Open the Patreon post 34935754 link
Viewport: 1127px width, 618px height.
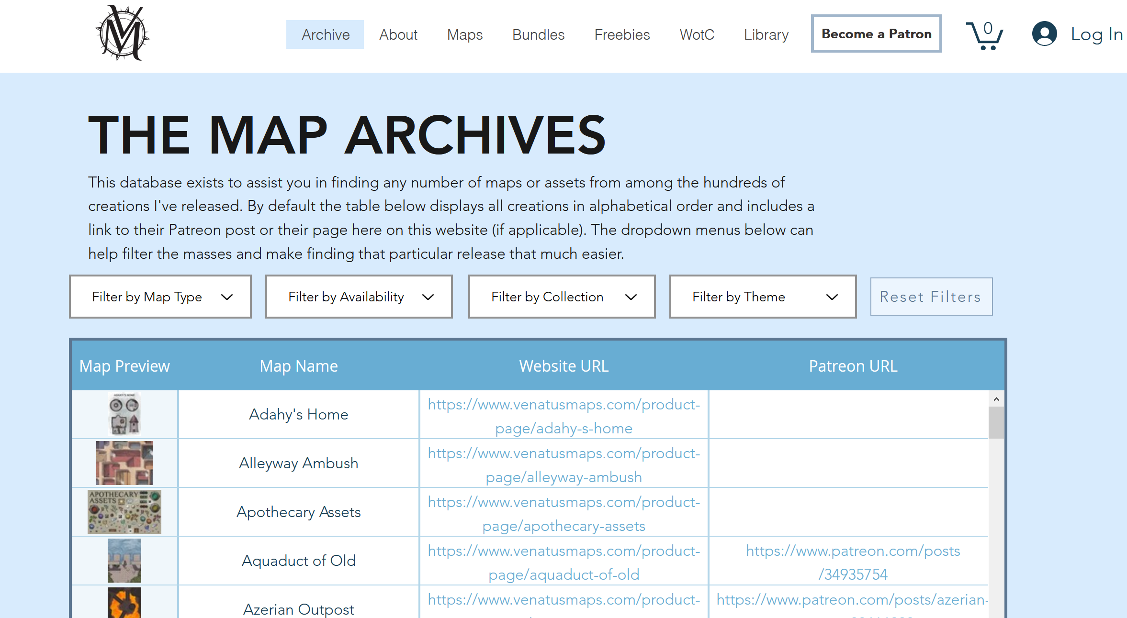(x=853, y=563)
